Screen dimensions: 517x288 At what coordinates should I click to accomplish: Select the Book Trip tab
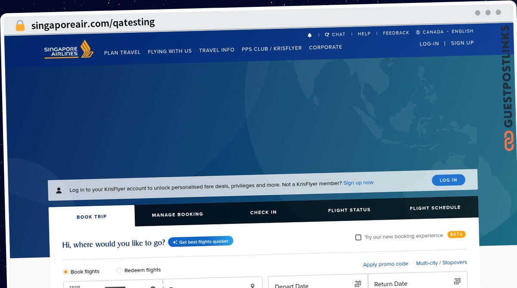91,217
